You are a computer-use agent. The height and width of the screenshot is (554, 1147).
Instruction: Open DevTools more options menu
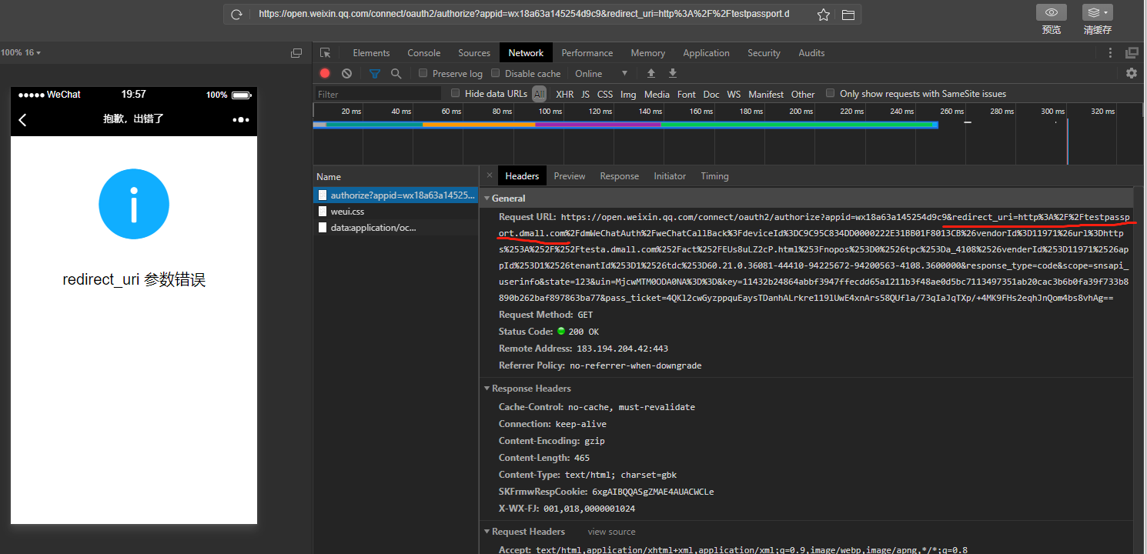click(1110, 53)
